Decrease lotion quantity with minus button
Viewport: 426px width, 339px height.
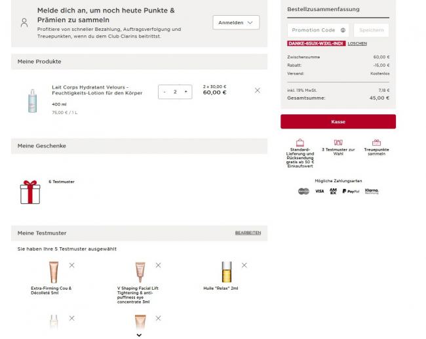(x=165, y=92)
